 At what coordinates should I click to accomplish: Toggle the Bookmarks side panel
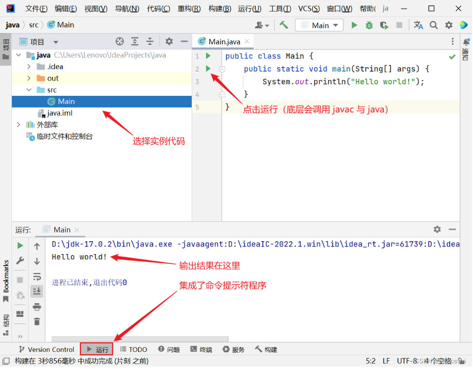coord(6,281)
